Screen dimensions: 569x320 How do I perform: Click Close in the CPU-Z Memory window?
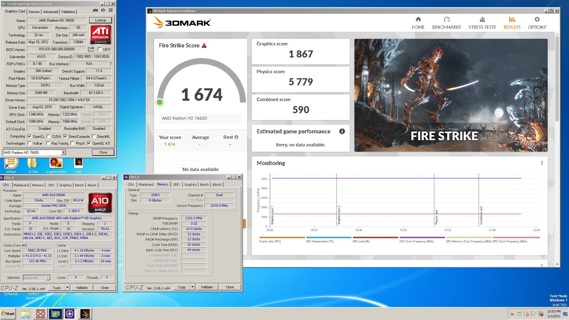[x=230, y=287]
